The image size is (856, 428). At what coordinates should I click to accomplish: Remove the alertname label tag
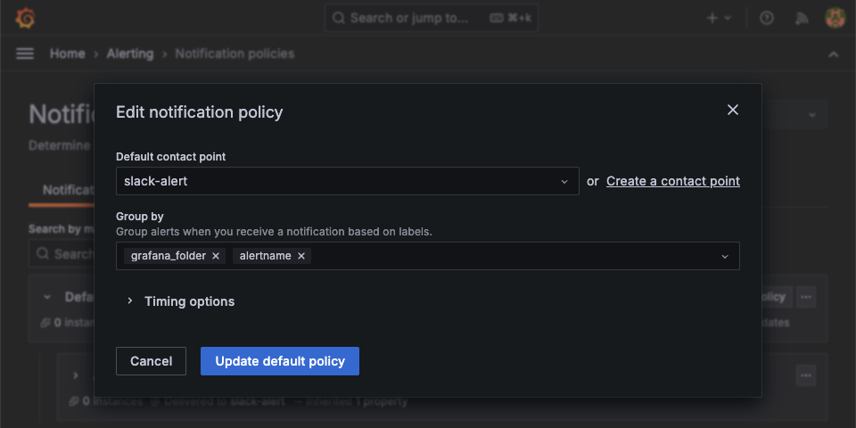(x=301, y=256)
